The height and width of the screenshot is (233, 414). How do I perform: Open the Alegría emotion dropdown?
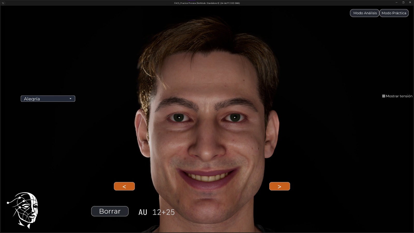(x=48, y=99)
